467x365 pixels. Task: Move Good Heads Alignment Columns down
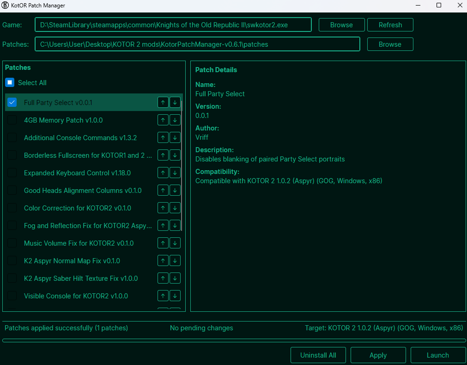(175, 190)
